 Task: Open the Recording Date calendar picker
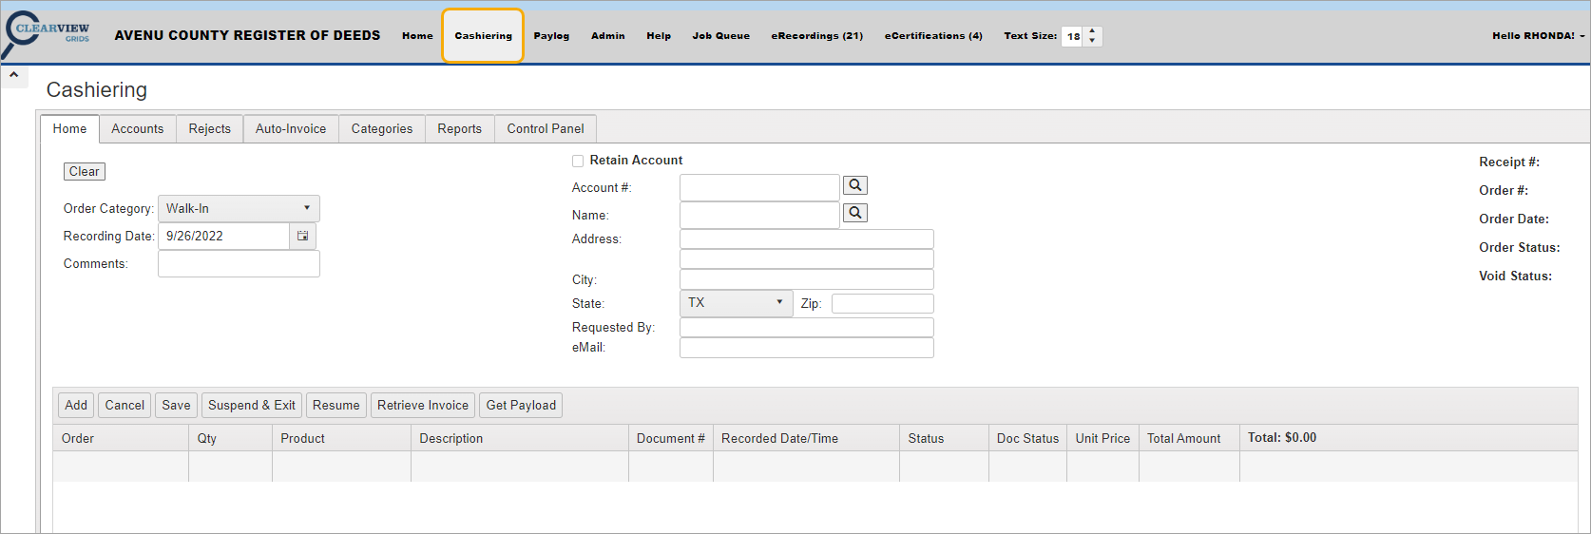[302, 236]
